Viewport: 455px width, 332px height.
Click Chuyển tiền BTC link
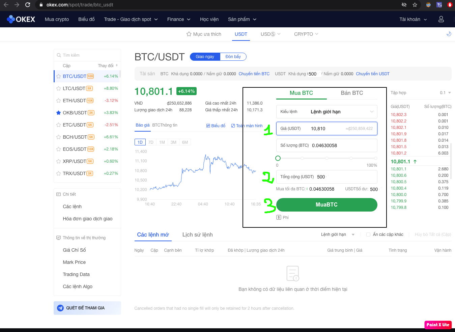click(254, 74)
